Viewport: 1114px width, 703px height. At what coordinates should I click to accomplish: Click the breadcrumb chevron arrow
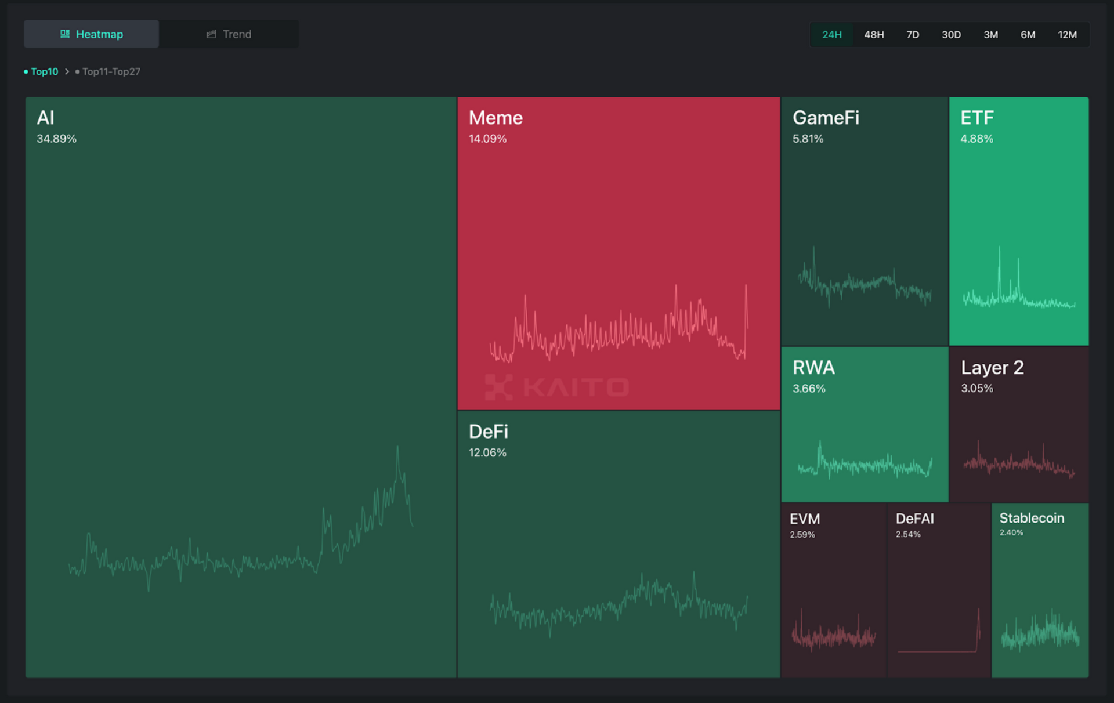67,71
